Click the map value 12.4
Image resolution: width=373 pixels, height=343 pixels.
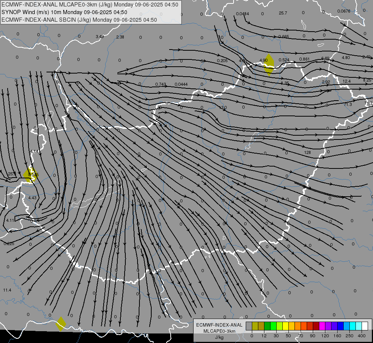point(347,81)
